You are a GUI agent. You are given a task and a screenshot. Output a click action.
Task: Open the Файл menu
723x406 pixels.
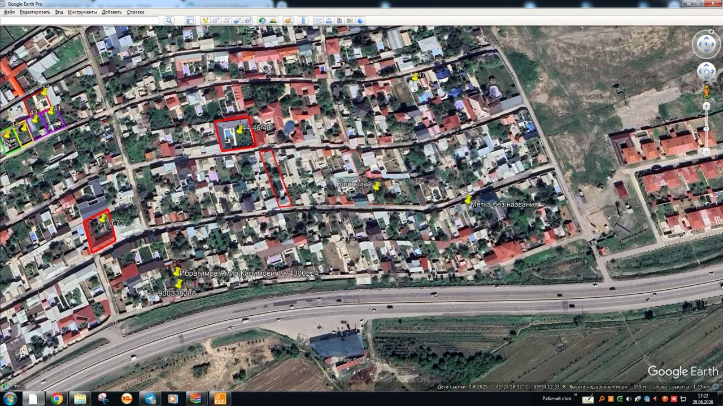(x=9, y=12)
